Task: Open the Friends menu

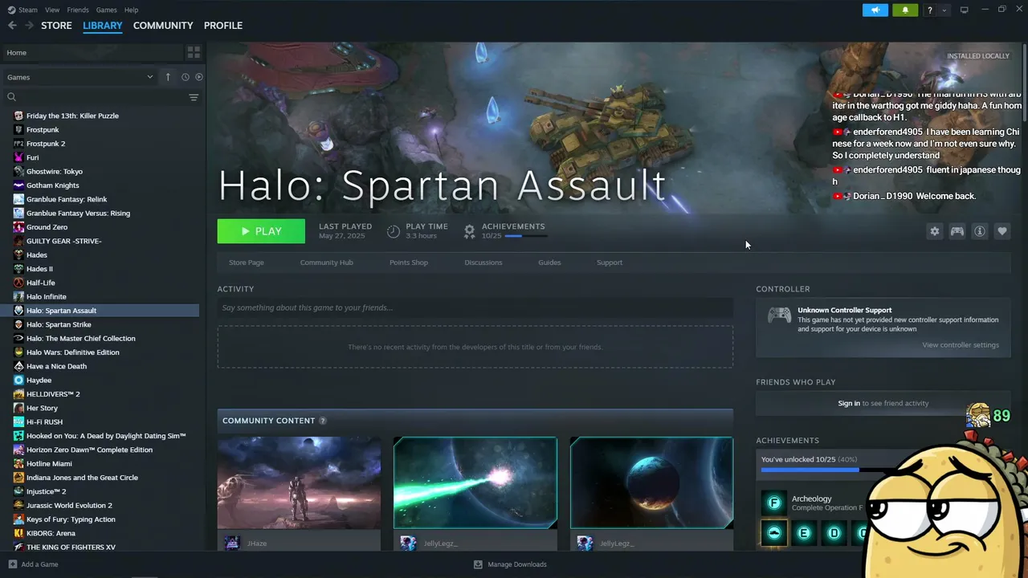Action: [x=78, y=10]
